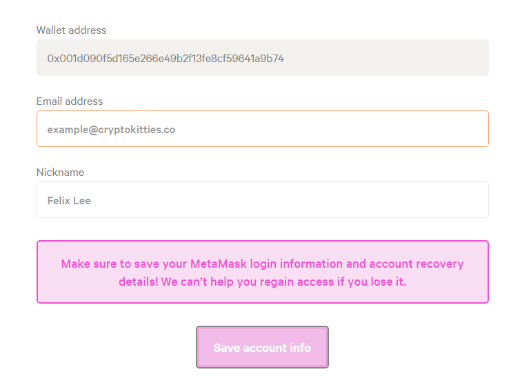This screenshot has width=511, height=383.
Task: Click the word MetaMask in the warning
Action: [x=219, y=264]
